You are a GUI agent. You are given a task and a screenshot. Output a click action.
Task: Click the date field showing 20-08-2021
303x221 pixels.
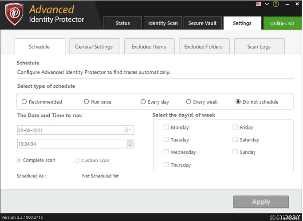tap(75, 130)
